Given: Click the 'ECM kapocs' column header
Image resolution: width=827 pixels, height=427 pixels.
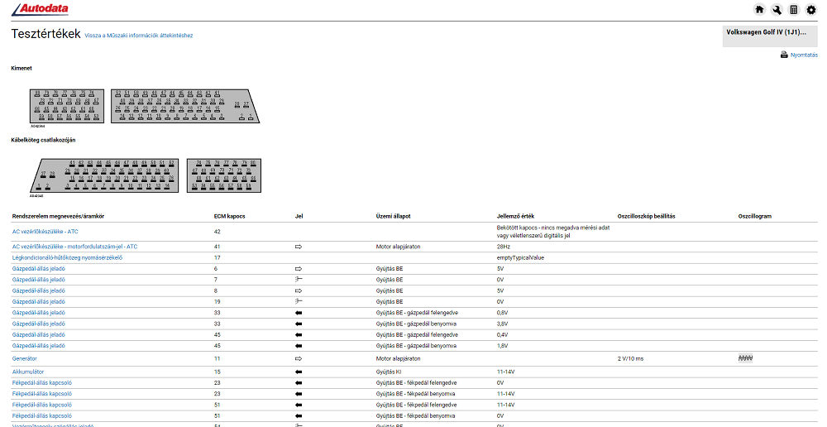Looking at the screenshot, I should (x=229, y=217).
